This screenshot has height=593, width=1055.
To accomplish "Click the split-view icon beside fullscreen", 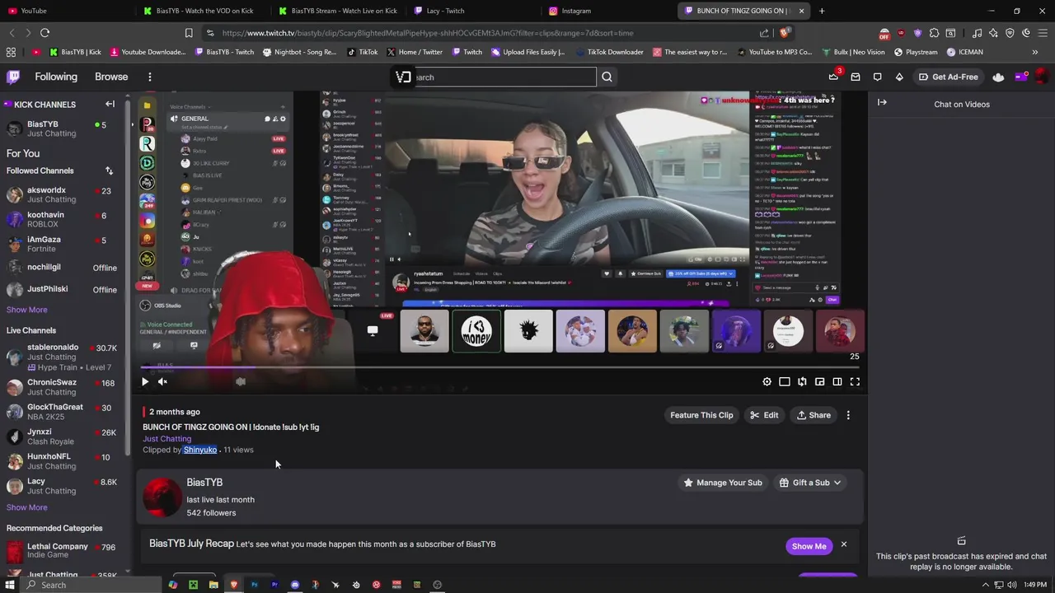I will tap(837, 381).
